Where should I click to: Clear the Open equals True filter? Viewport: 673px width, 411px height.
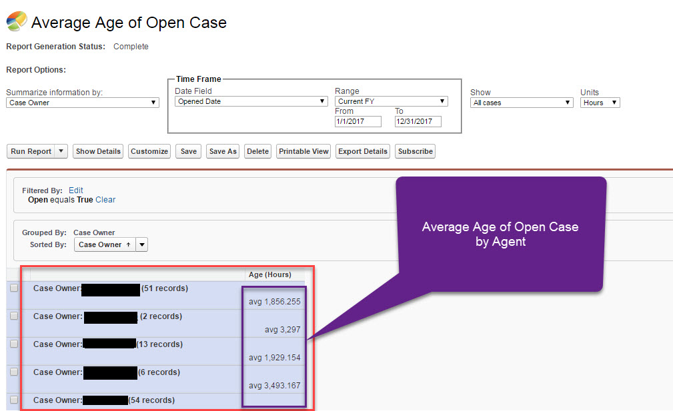pyautogui.click(x=105, y=199)
